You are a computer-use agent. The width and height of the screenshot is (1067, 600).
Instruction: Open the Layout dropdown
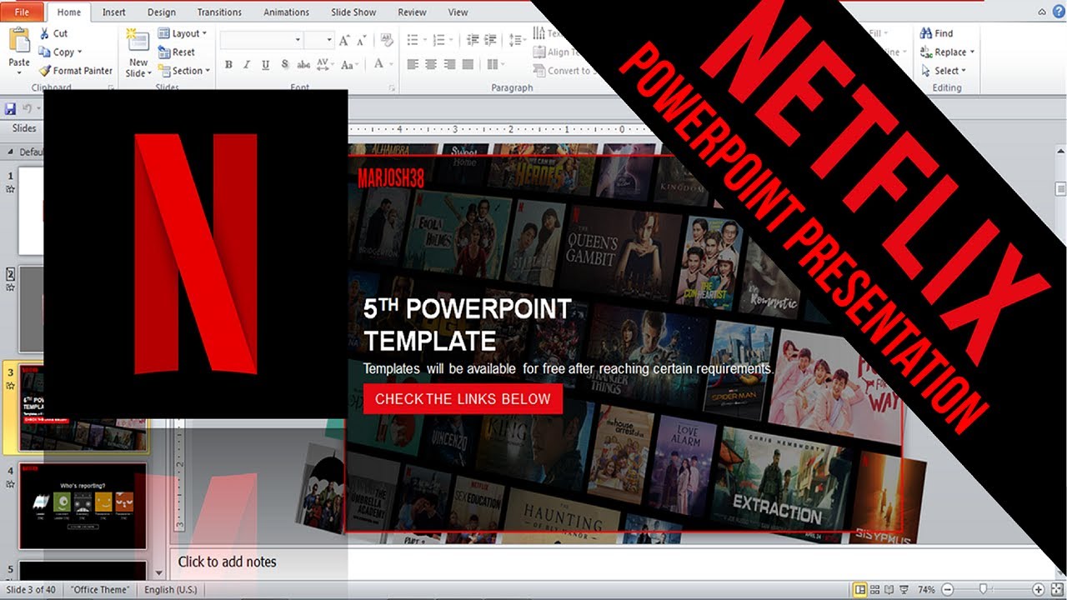point(183,33)
